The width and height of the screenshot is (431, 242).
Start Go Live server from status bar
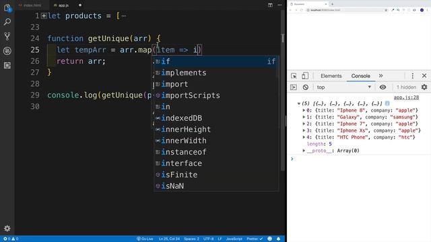[x=145, y=239]
